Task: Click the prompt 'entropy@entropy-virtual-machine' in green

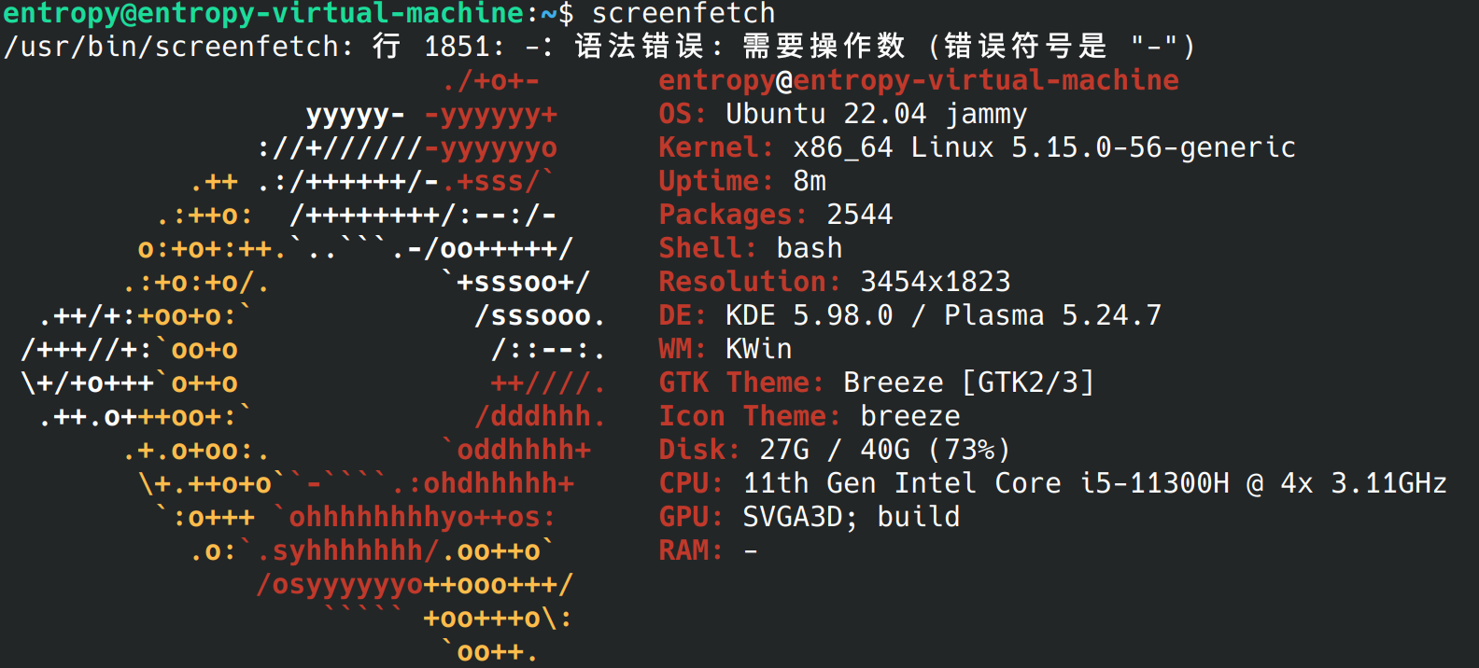Action: pyautogui.click(x=264, y=13)
